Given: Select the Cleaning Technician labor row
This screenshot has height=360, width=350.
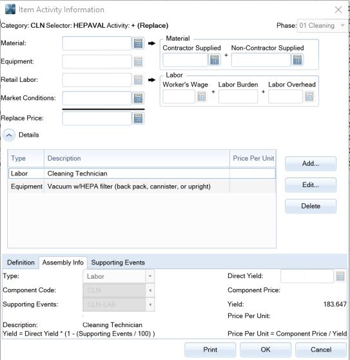Looking at the screenshot, I should 142,174.
